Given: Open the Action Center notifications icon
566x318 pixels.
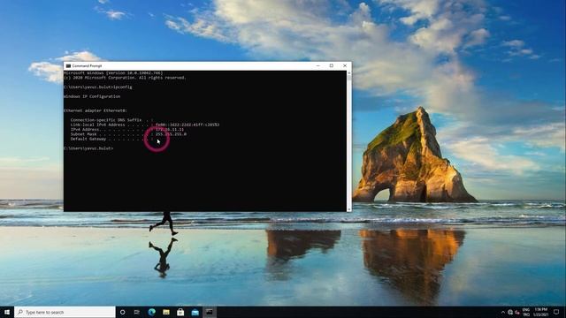Looking at the screenshot, I should click(x=556, y=312).
